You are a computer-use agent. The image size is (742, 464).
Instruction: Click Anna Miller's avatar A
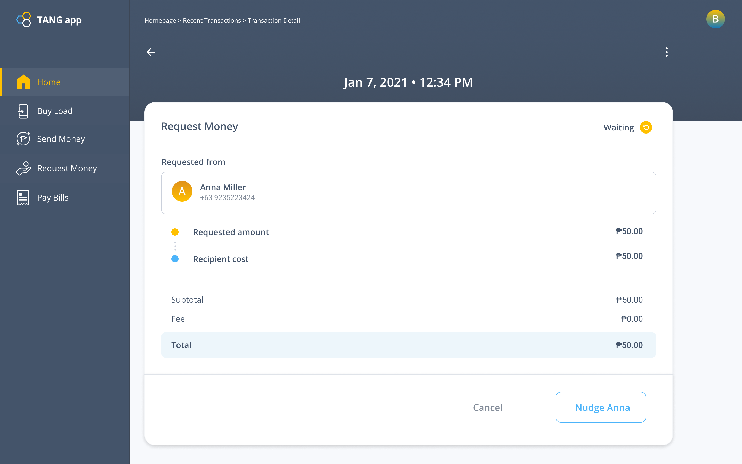click(x=182, y=191)
